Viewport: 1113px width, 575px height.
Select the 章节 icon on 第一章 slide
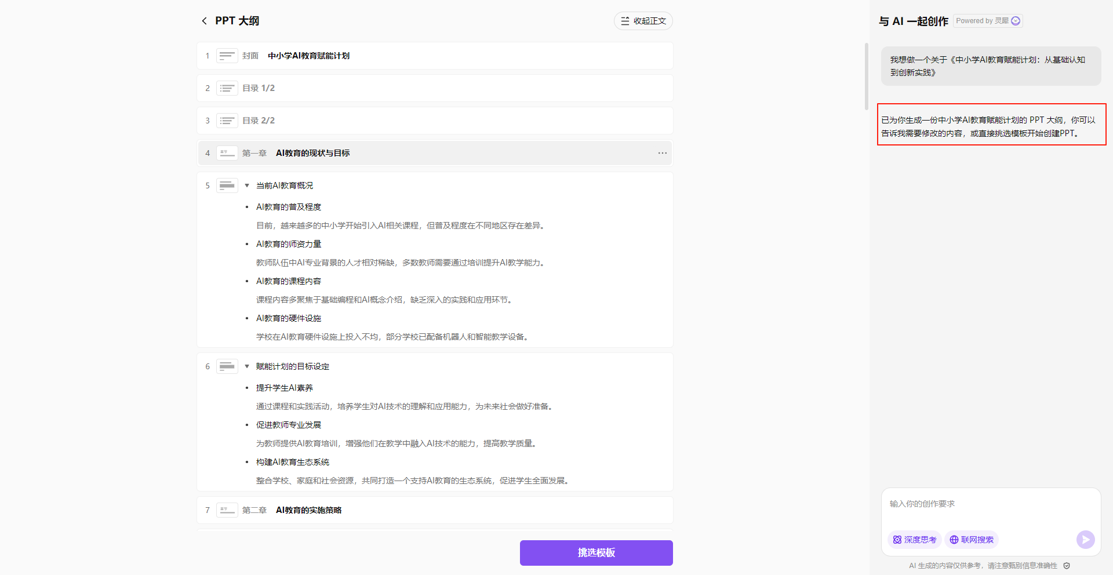pyautogui.click(x=227, y=153)
